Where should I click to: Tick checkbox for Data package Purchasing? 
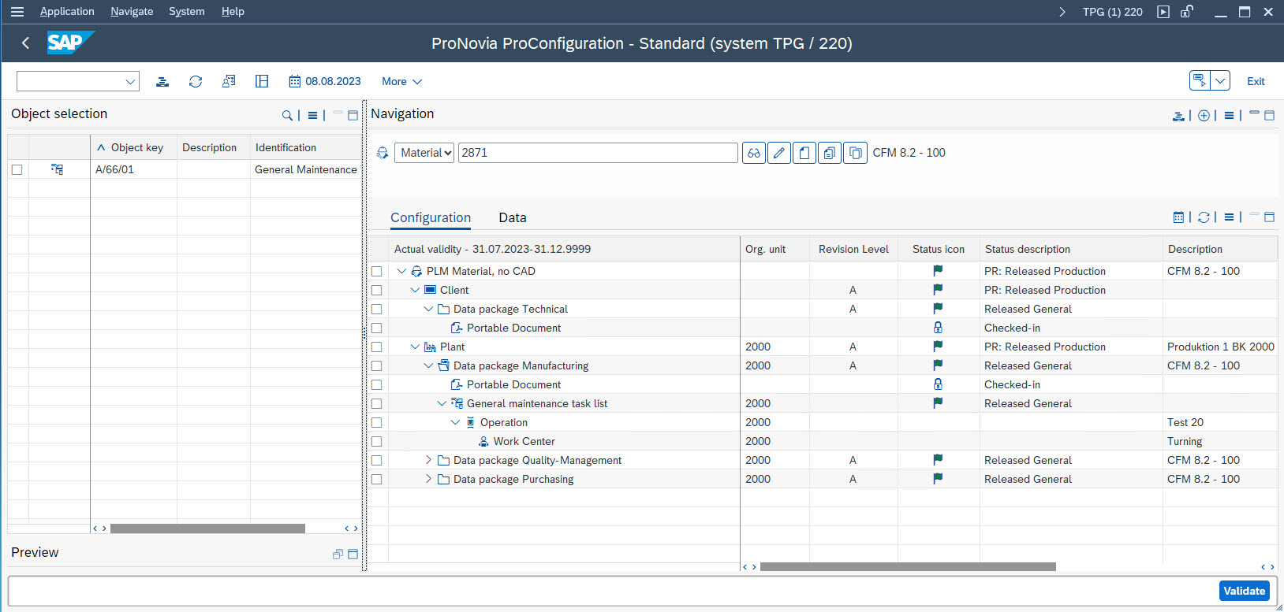click(377, 479)
